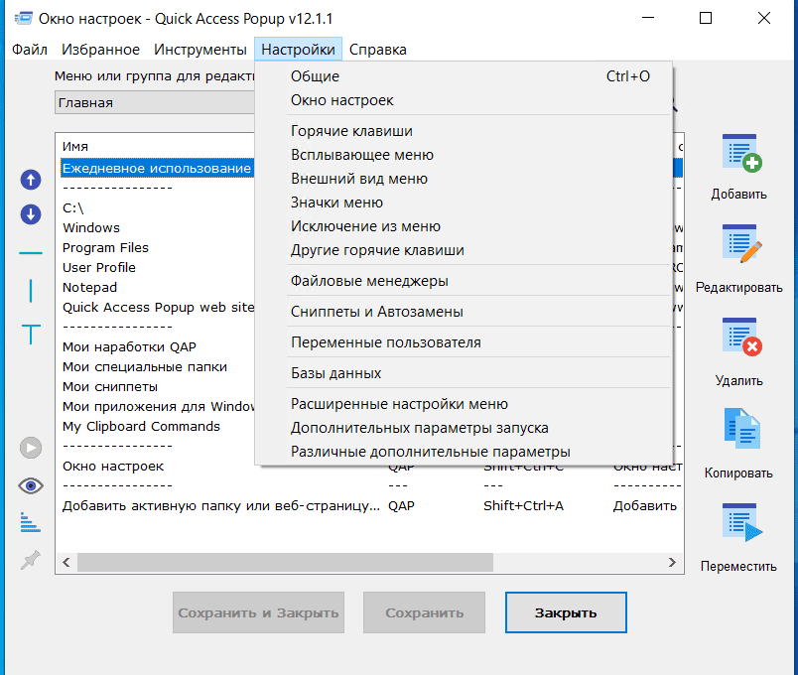Click the Edit favorite pencil icon
The image size is (798, 675).
738,246
